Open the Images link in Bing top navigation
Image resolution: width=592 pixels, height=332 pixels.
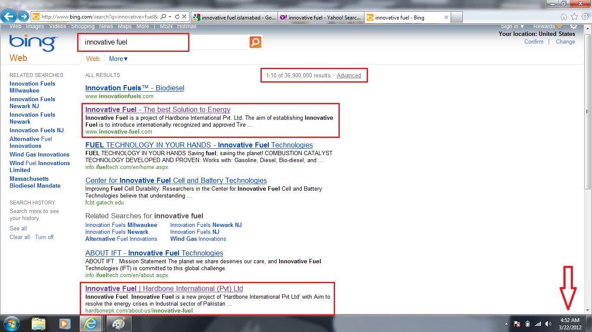click(x=35, y=26)
